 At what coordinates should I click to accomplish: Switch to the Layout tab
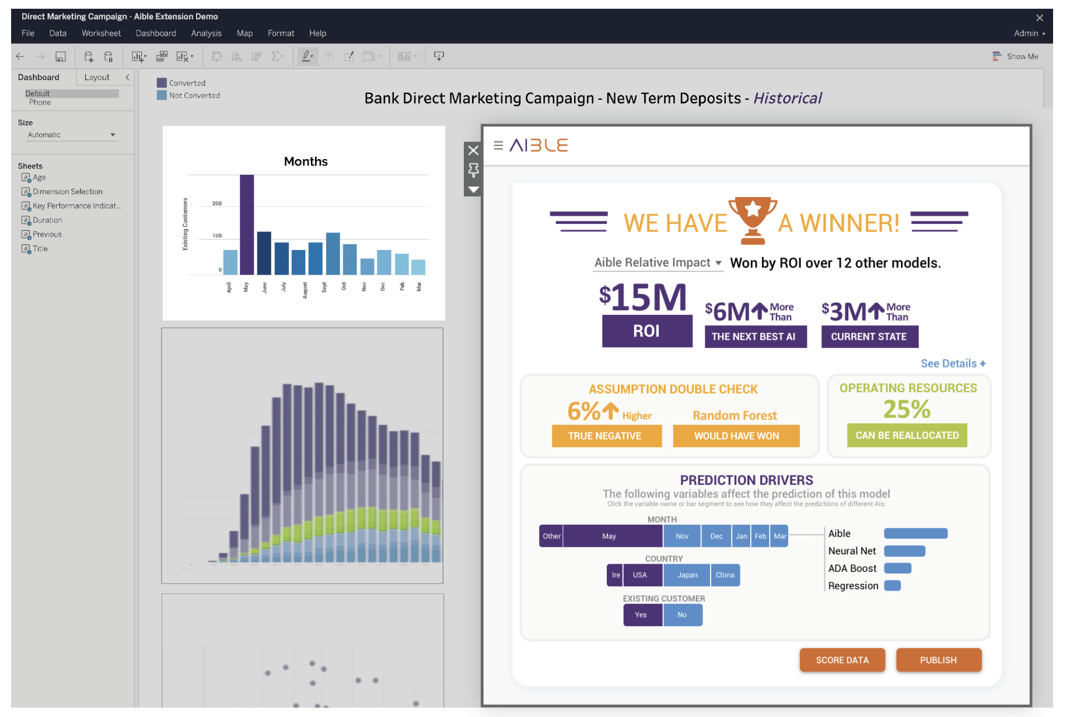[97, 77]
